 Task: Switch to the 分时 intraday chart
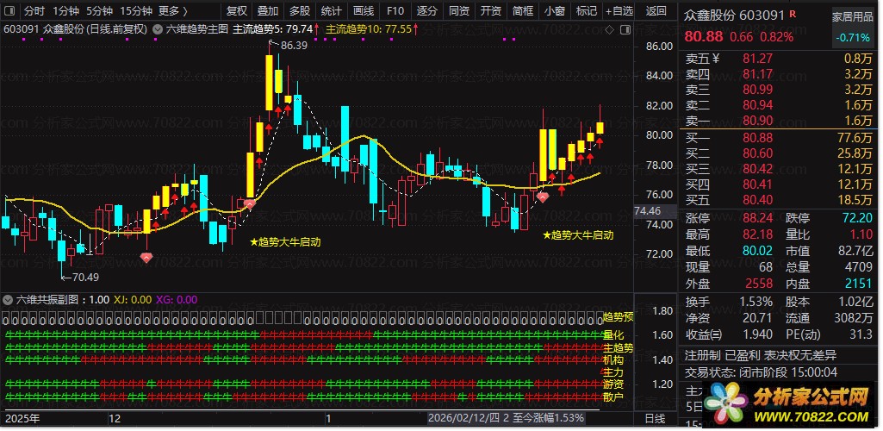pyautogui.click(x=34, y=10)
